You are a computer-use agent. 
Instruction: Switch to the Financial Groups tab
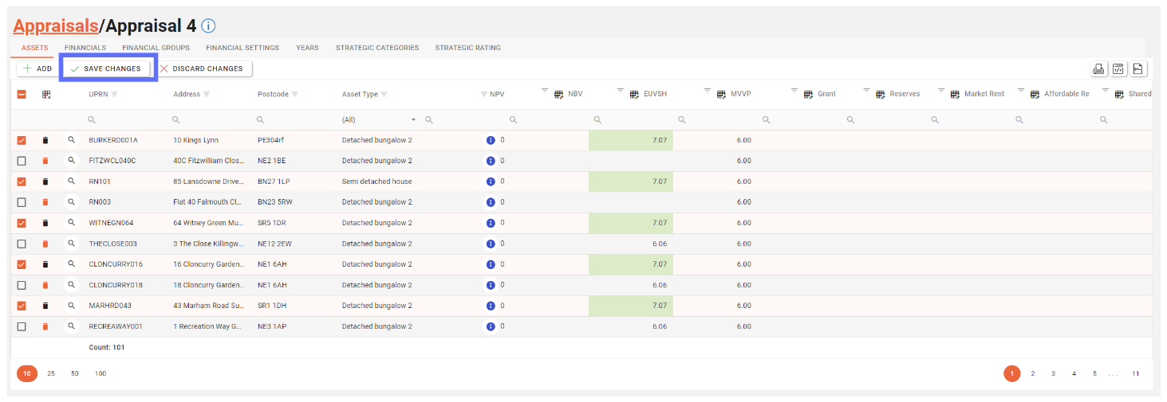156,48
